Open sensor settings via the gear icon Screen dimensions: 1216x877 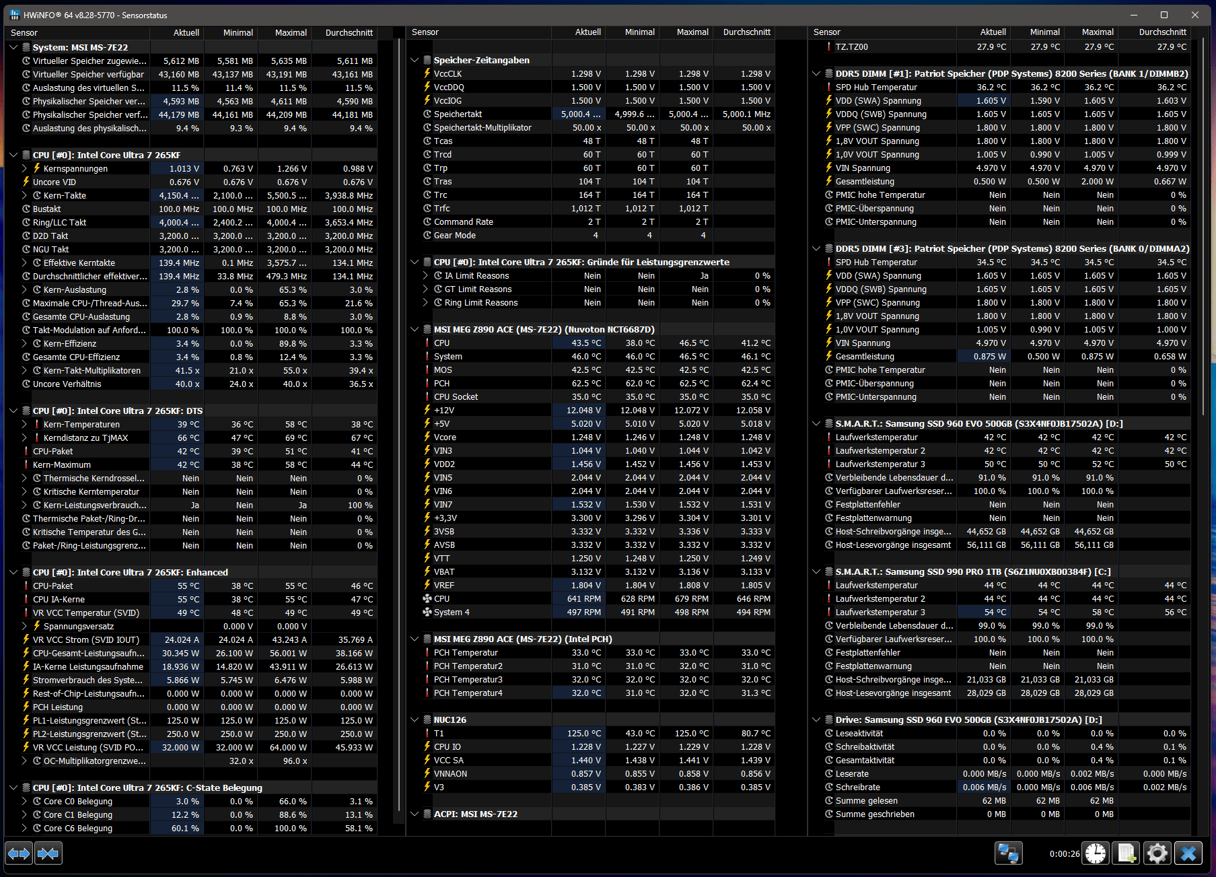click(x=1157, y=853)
